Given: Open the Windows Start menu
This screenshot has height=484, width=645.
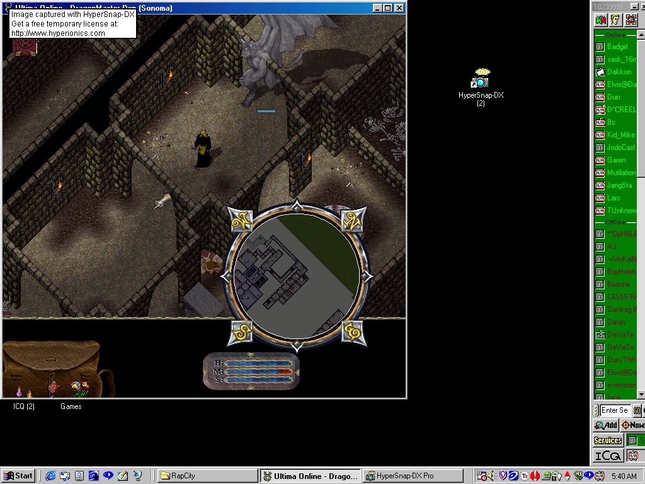Looking at the screenshot, I should coord(18,476).
